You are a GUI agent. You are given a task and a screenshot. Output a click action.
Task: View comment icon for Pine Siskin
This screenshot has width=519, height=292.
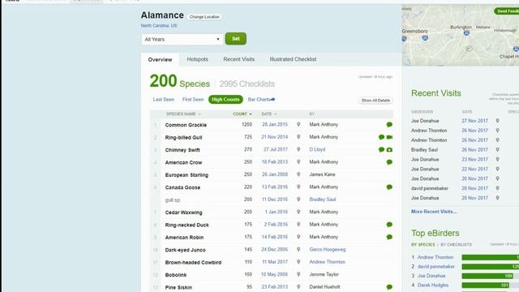click(389, 287)
